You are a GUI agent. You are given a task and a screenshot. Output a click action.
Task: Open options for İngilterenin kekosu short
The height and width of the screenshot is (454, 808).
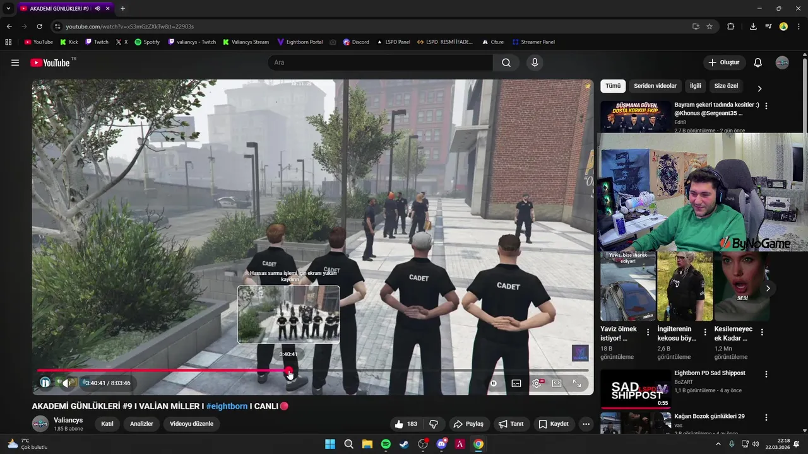(x=705, y=332)
